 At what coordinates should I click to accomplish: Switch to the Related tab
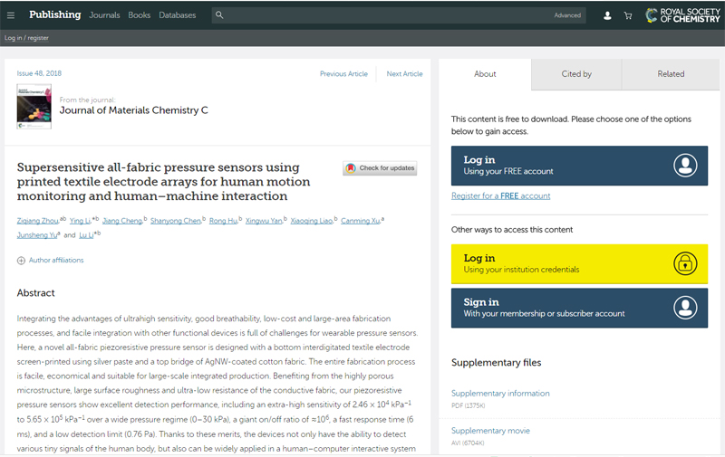671,74
